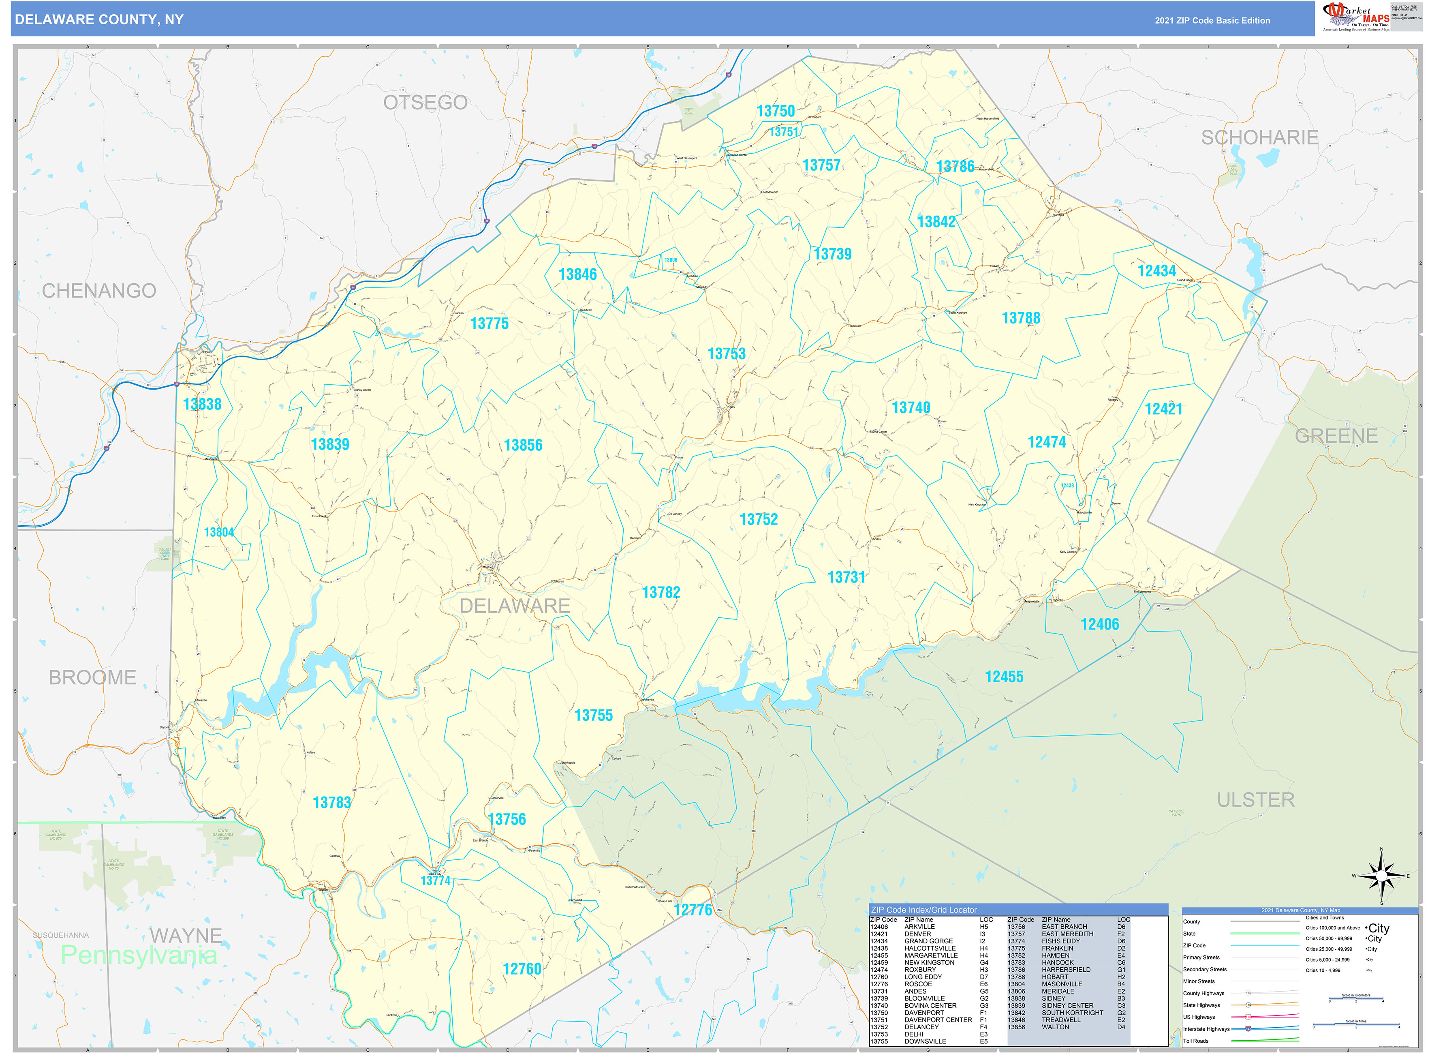Click ZIP label 12406 on the map

click(1100, 625)
